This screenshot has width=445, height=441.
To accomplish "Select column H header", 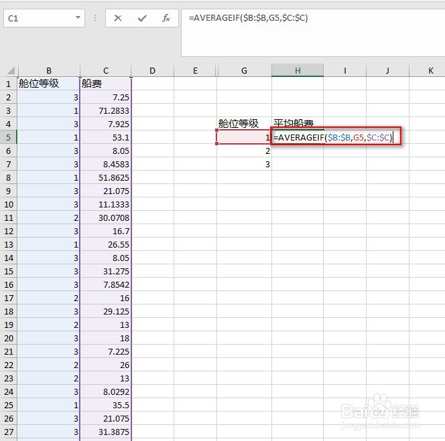I will 298,70.
